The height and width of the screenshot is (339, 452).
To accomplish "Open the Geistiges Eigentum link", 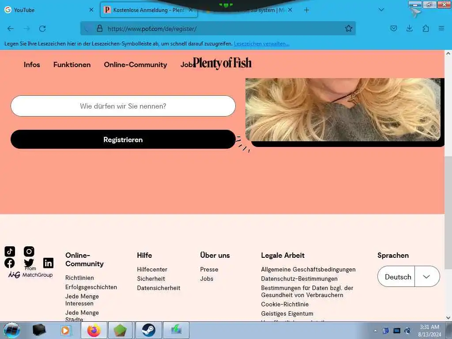I will click(x=287, y=314).
